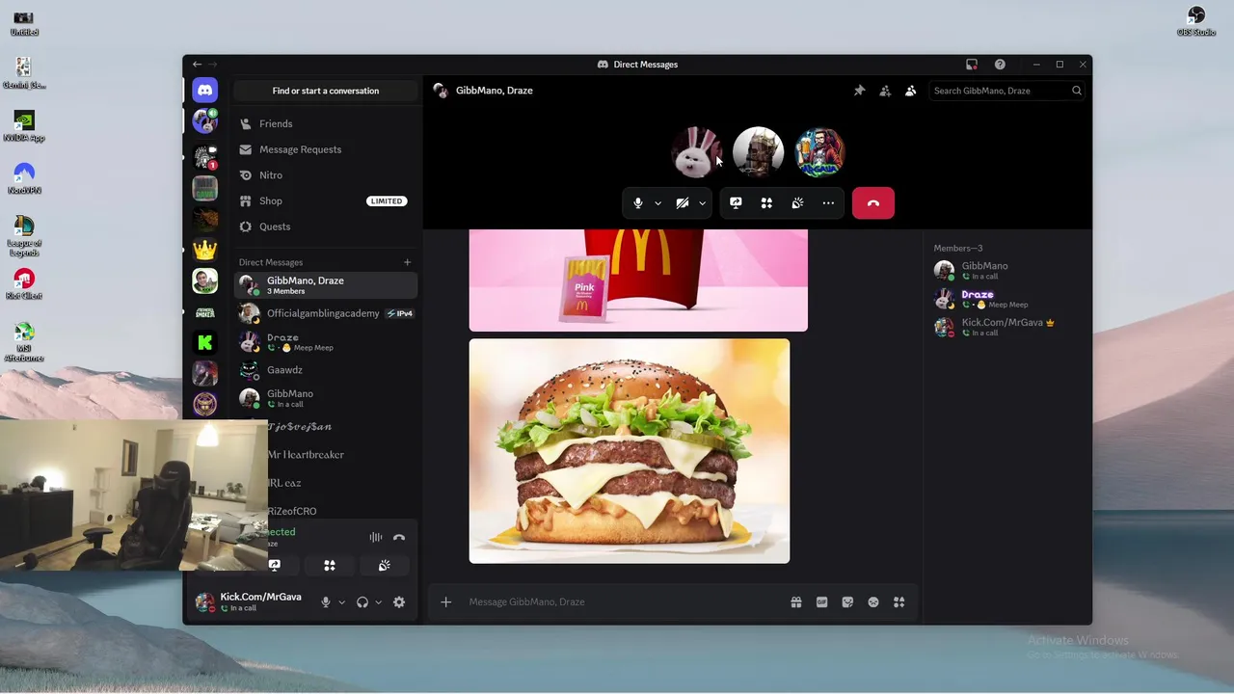Send a gift icon in message bar

coord(796,602)
